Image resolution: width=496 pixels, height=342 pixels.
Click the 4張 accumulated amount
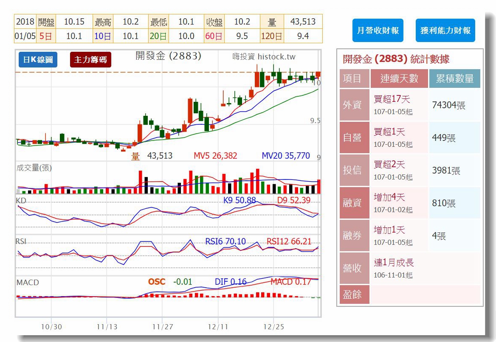tap(439, 236)
